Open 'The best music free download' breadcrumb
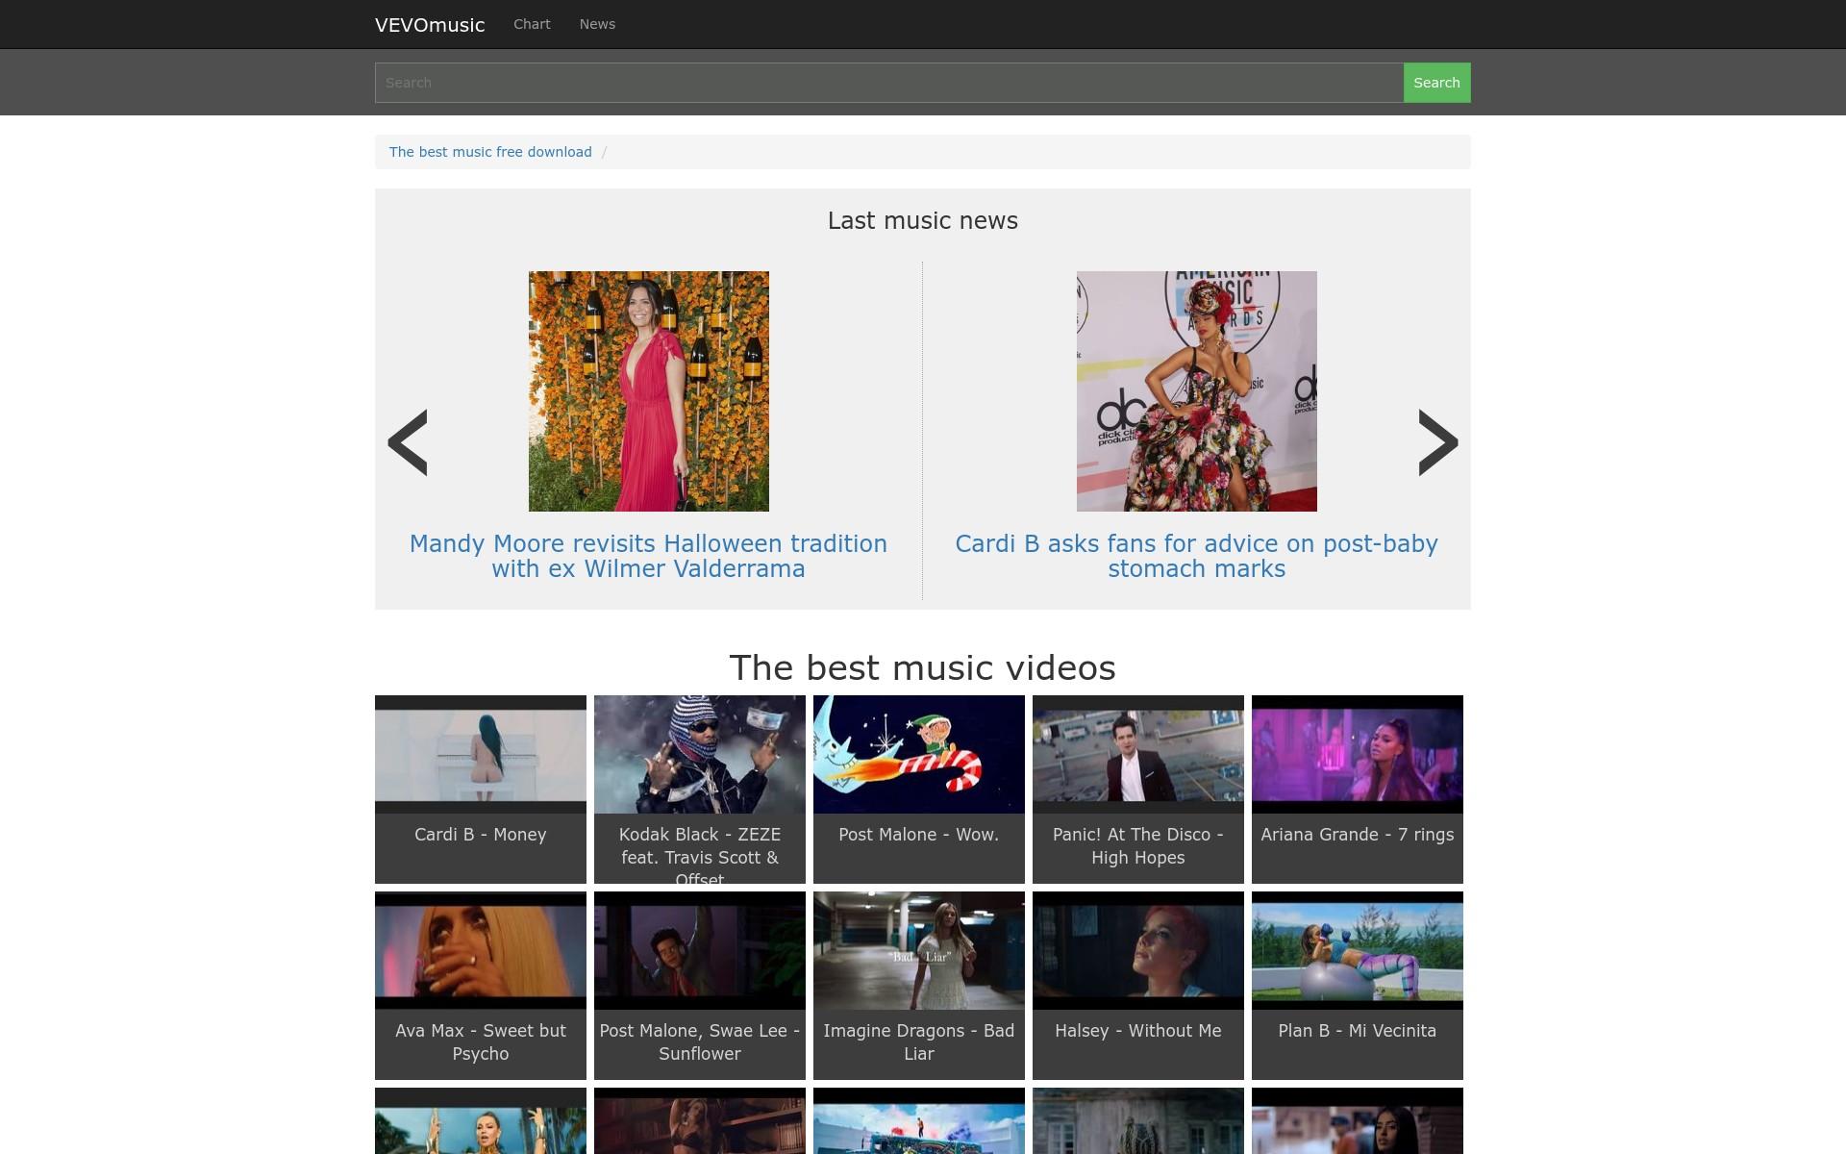The height and width of the screenshot is (1154, 1846). click(x=490, y=152)
